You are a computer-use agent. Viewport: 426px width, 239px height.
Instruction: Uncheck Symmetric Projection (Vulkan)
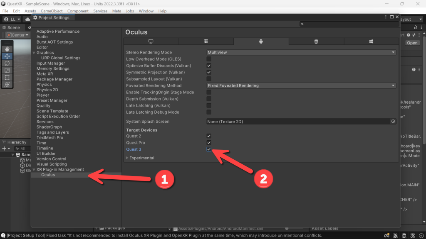point(209,72)
